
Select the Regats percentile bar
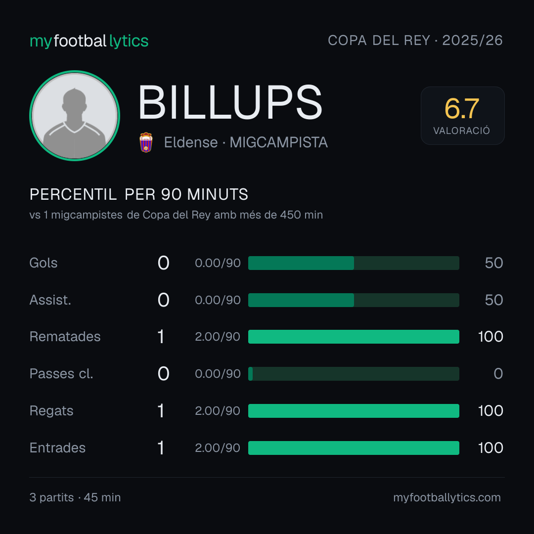(354, 411)
